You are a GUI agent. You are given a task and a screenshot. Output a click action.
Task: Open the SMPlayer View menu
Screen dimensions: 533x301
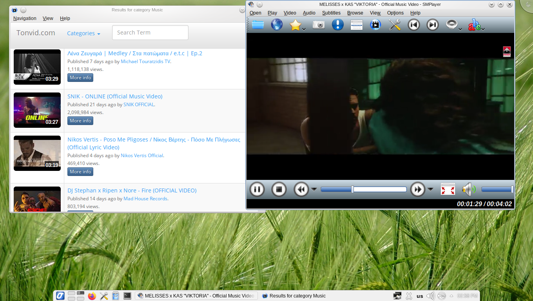(x=375, y=13)
